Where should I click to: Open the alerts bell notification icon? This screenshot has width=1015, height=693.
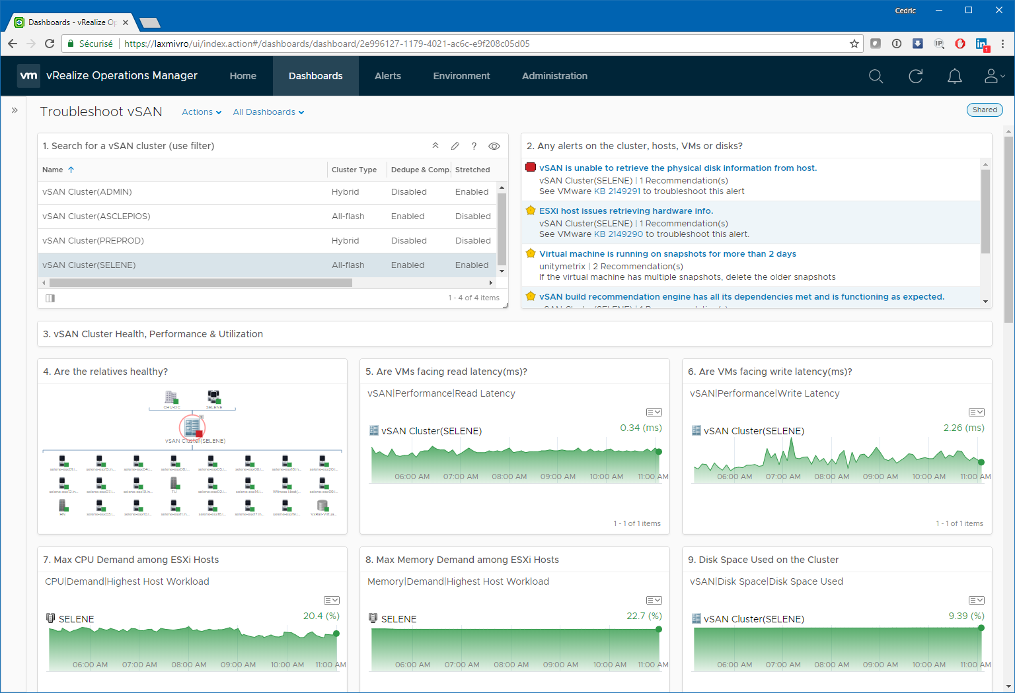(954, 76)
